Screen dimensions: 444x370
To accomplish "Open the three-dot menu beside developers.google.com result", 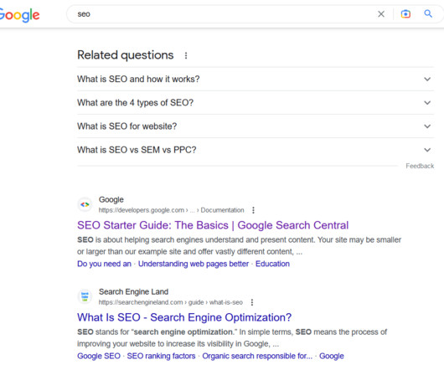I will pyautogui.click(x=253, y=210).
